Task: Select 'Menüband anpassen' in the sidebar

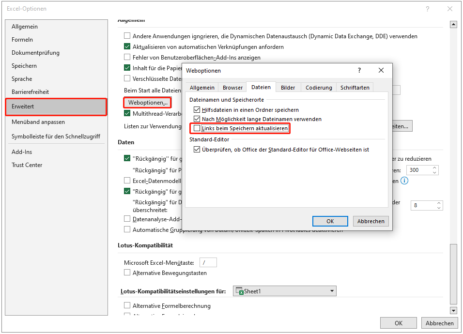Action: click(38, 122)
